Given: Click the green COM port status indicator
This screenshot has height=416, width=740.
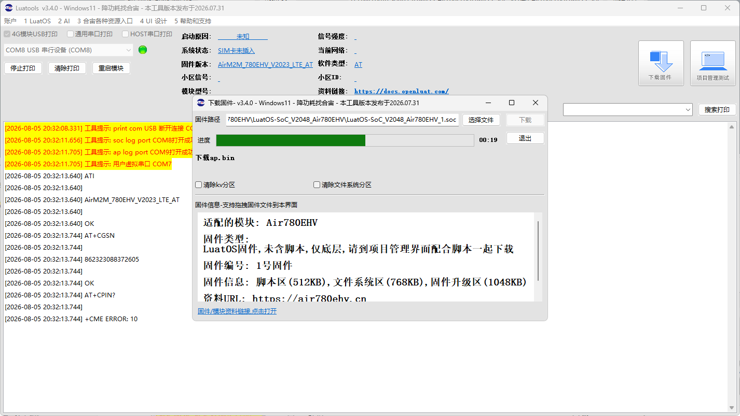Looking at the screenshot, I should coord(143,50).
